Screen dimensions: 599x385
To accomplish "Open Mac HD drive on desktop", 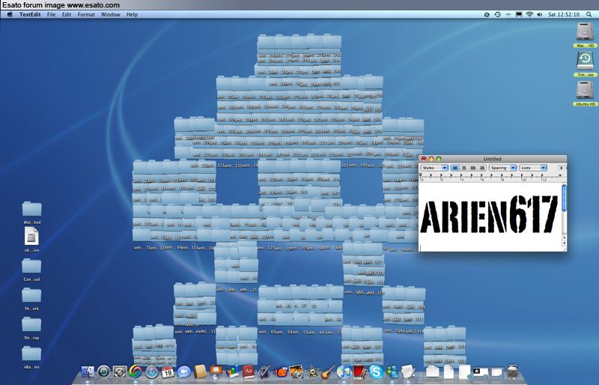I will [585, 35].
